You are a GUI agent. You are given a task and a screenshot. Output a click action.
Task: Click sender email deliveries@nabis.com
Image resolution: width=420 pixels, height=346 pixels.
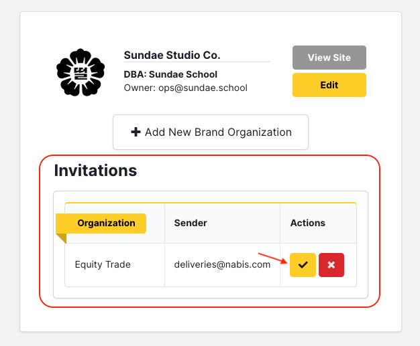(x=222, y=264)
